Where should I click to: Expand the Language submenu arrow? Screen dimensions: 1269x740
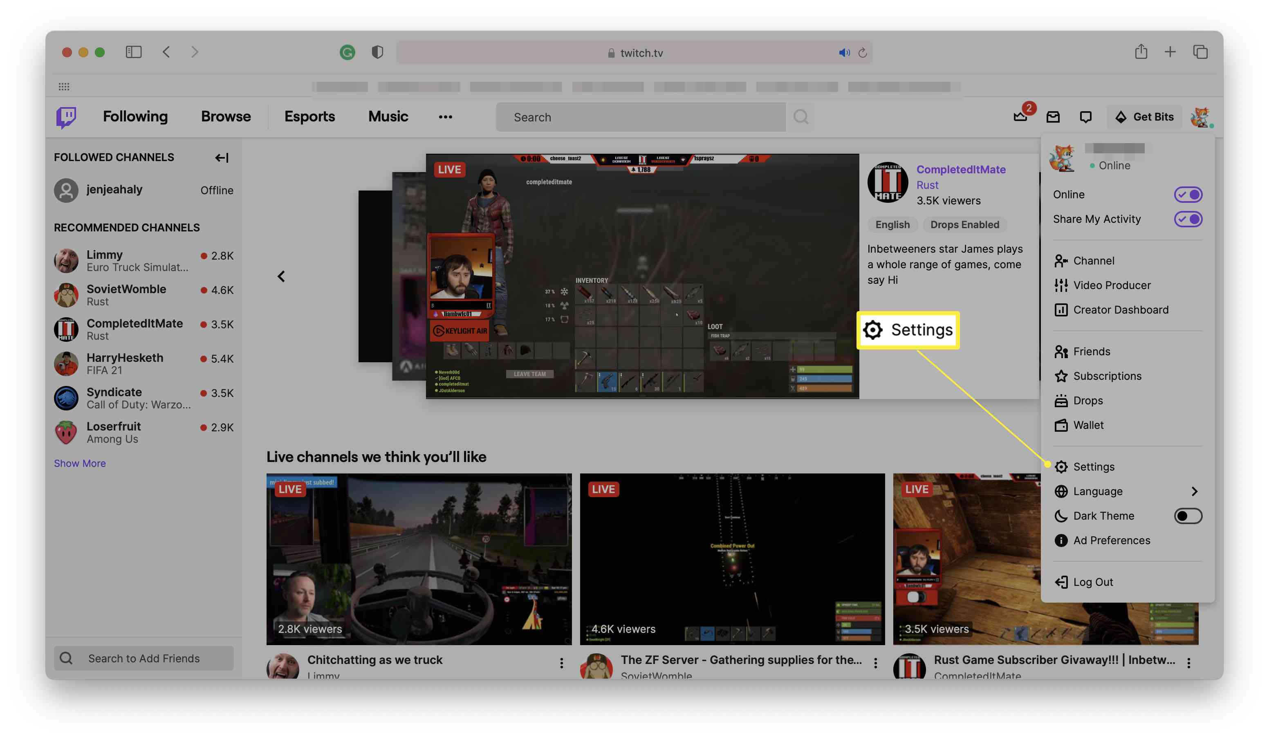[x=1194, y=491]
